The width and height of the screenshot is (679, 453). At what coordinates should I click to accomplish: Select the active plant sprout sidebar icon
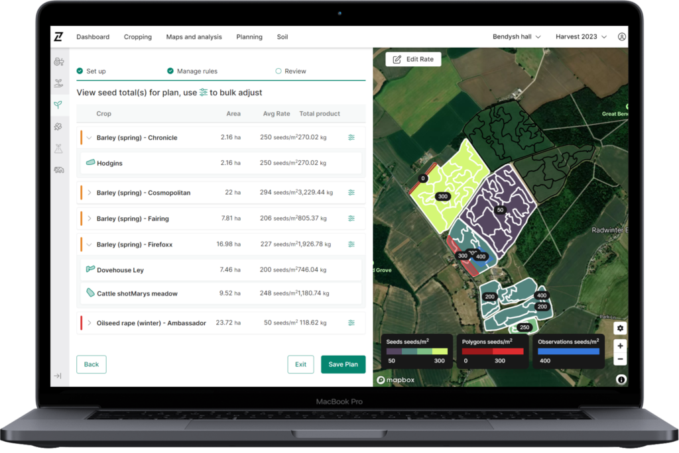pos(59,105)
